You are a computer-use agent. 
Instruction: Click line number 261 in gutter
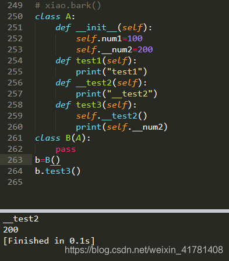click(15, 138)
